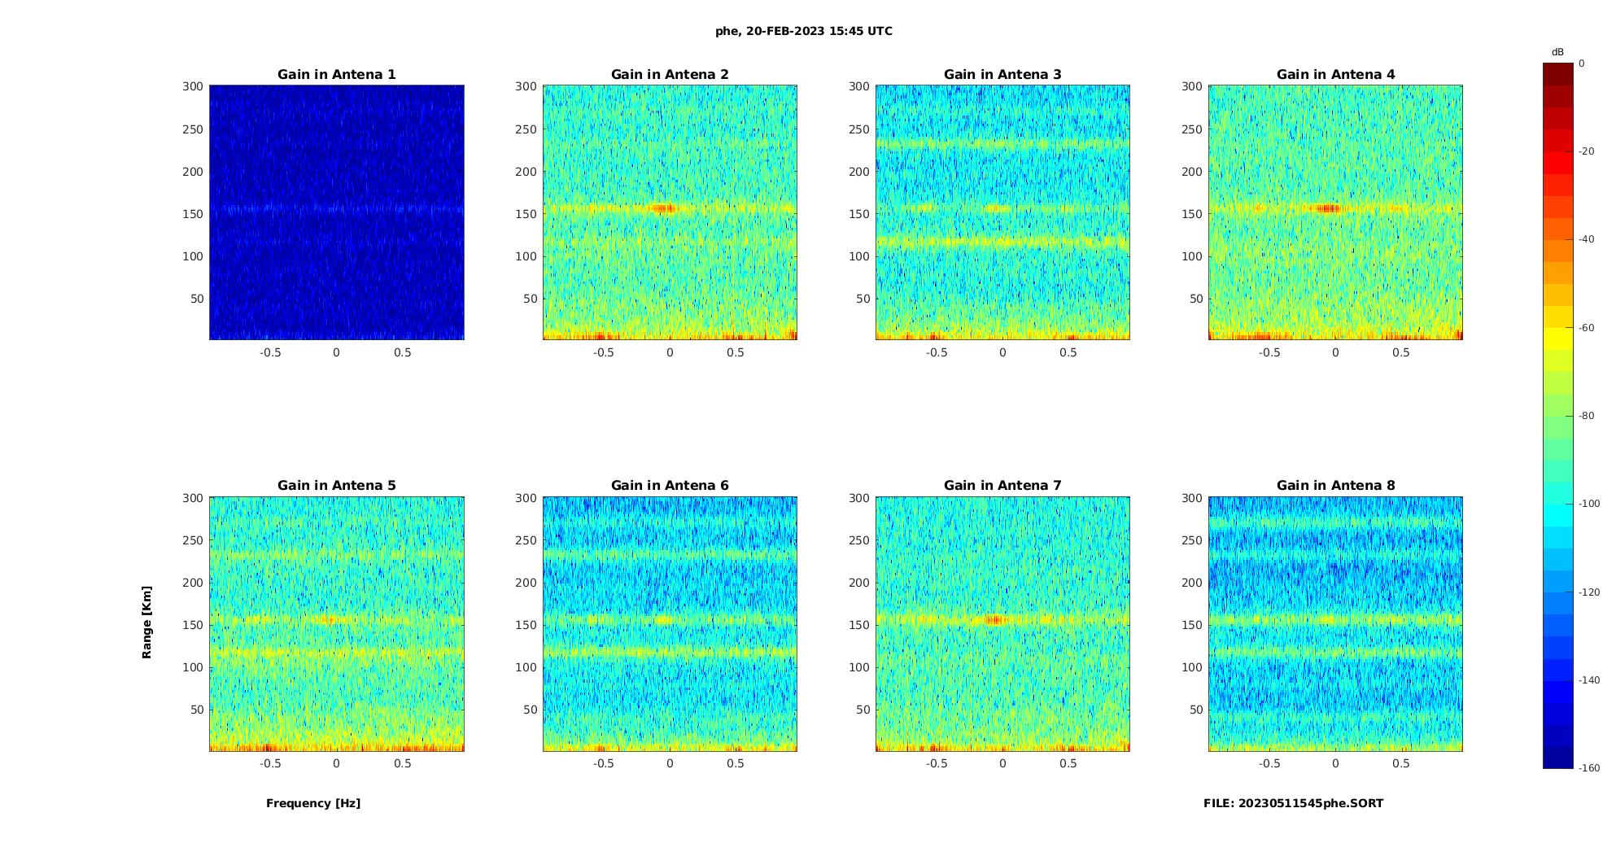This screenshot has height=865, width=1616.
Task: Select the Gain in Antena 2 plot
Action: click(670, 212)
